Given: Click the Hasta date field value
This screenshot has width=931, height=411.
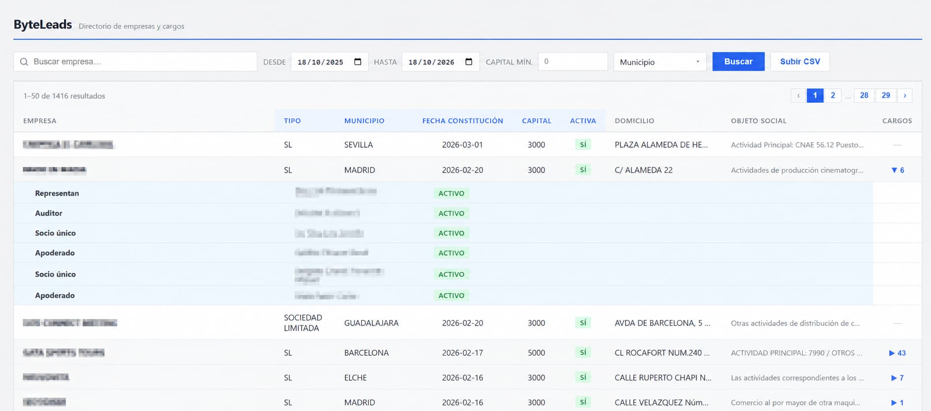Looking at the screenshot, I should (x=431, y=62).
